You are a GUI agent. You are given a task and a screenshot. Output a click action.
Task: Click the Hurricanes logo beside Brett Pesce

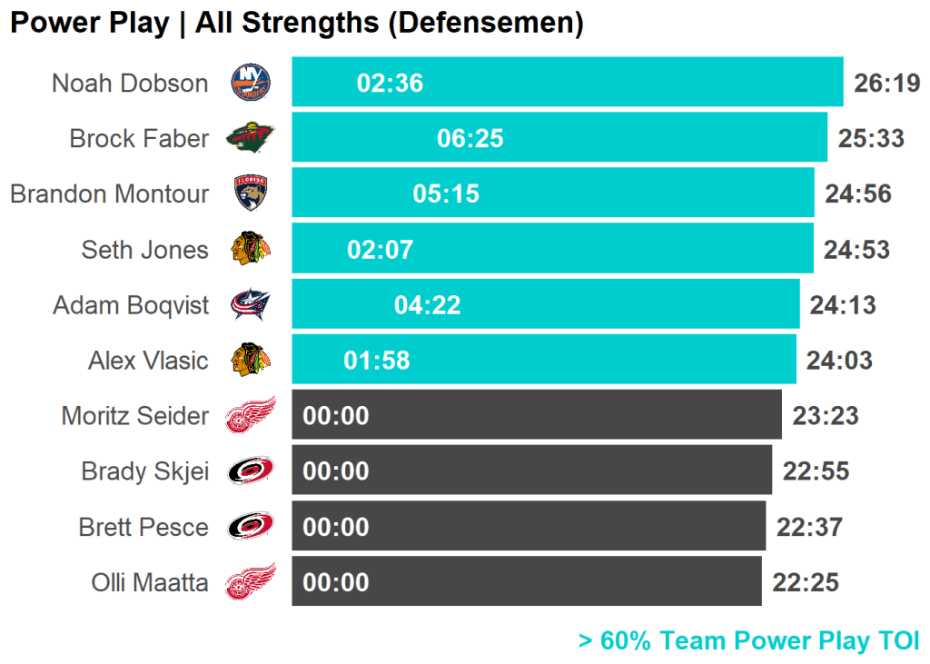250,527
